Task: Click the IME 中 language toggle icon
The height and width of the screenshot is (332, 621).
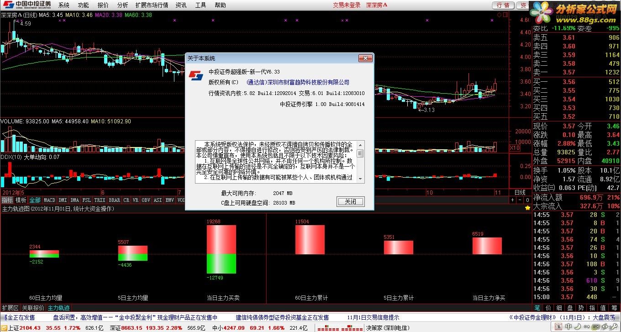Action: pos(568,327)
